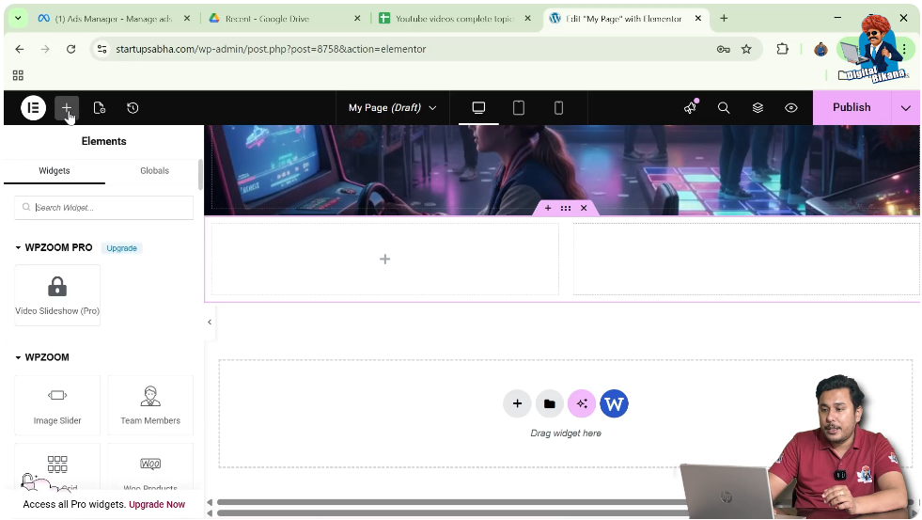Viewport: 922px width, 520px height.
Task: Toggle preview changes eye icon
Action: [x=791, y=108]
